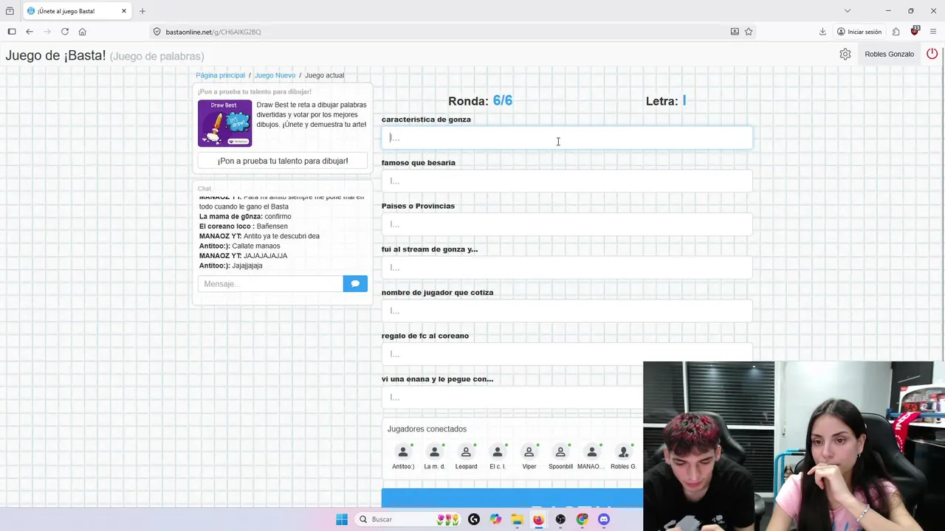Viewport: 945px width, 531px height.
Task: Open File Explorer from the taskbar
Action: coord(517,519)
